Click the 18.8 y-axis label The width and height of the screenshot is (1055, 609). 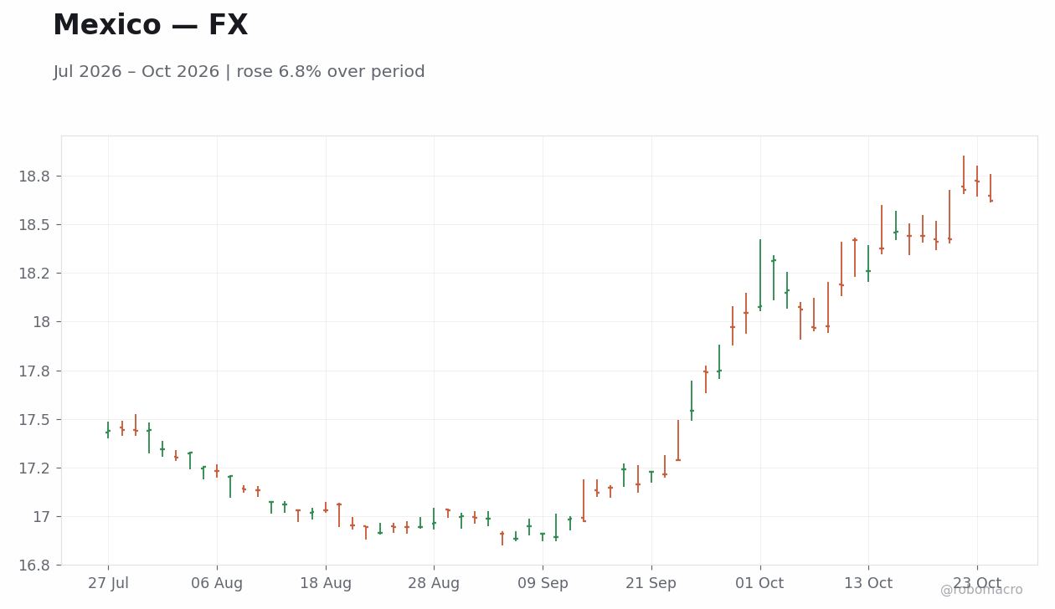click(34, 177)
